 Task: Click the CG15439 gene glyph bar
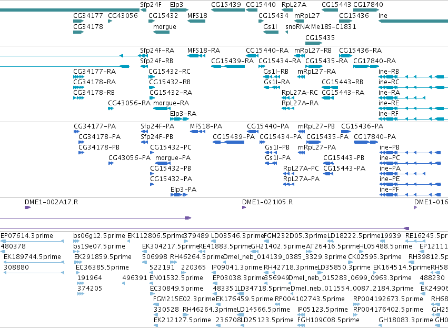[x=228, y=10]
